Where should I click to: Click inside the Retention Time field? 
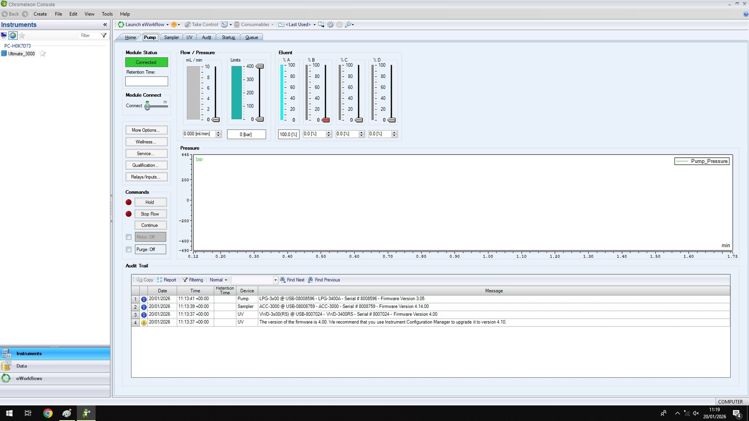(x=146, y=81)
